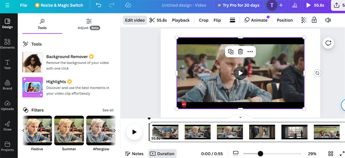Image resolution: width=345 pixels, height=158 pixels.
Task: Show previous filters with left arrow
Action: pos(24,130)
